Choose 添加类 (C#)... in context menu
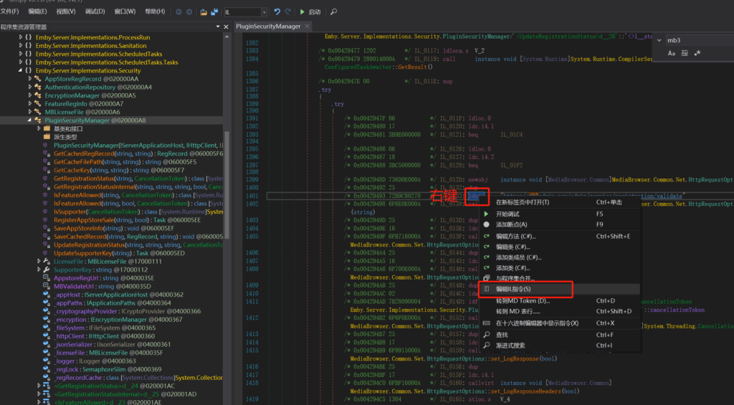 point(560,268)
